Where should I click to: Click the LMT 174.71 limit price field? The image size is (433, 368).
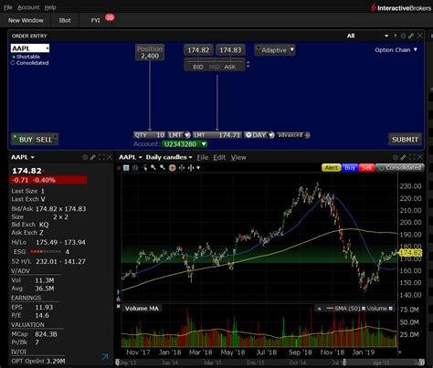(x=217, y=135)
